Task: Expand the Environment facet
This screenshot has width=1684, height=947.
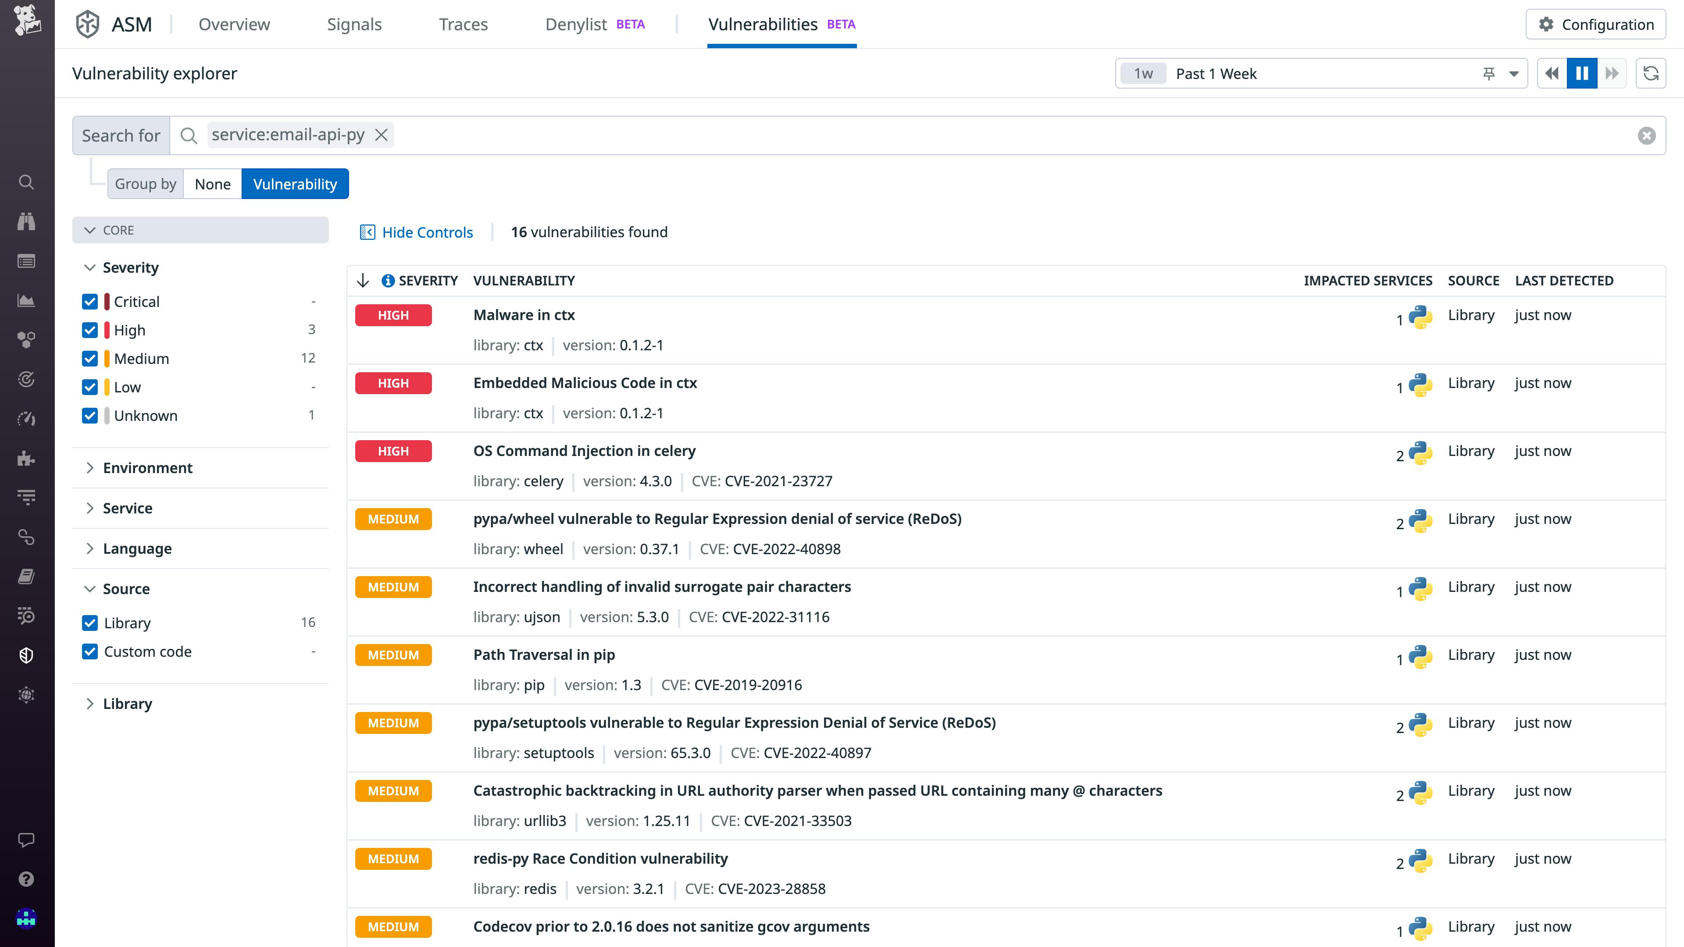Action: pos(147,468)
